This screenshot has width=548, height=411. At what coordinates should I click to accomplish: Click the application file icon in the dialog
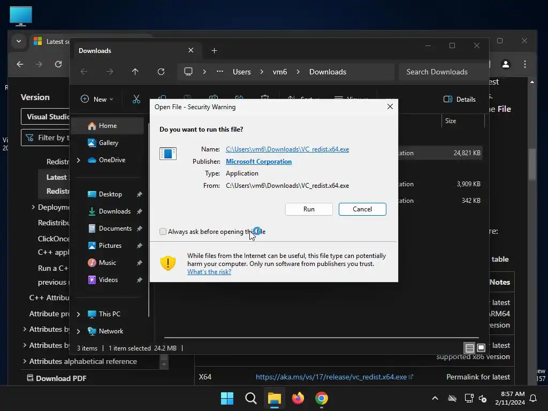(x=168, y=154)
